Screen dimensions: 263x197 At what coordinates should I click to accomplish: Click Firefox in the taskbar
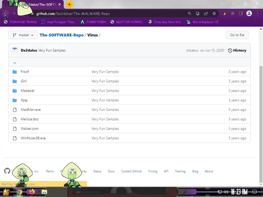[x=32, y=192]
